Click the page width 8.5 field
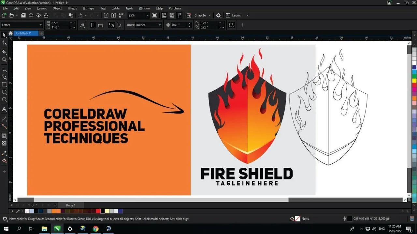 61,23
